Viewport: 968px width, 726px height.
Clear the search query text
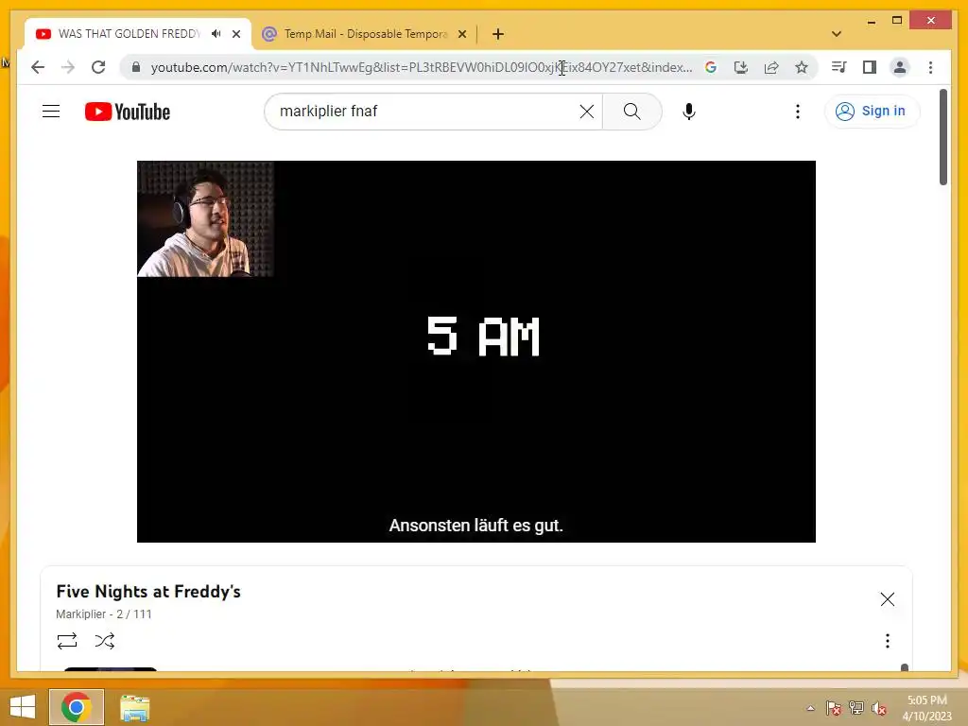[x=587, y=112]
